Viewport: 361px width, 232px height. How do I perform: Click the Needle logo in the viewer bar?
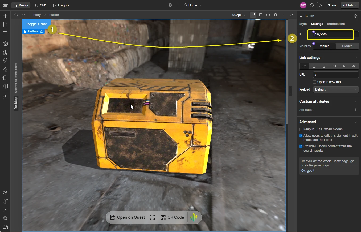[x=194, y=217]
